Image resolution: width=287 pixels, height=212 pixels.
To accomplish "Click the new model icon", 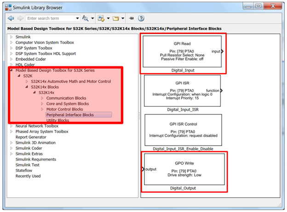I will click(x=101, y=18).
